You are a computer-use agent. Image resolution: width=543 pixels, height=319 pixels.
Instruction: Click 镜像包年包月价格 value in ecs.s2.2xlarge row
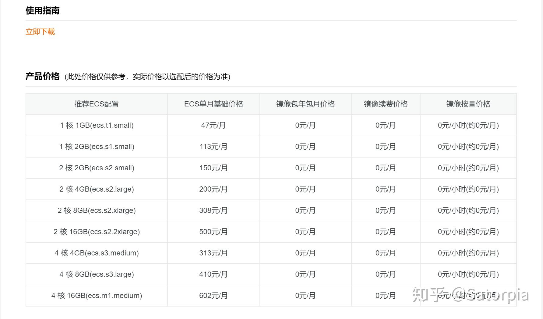click(305, 232)
